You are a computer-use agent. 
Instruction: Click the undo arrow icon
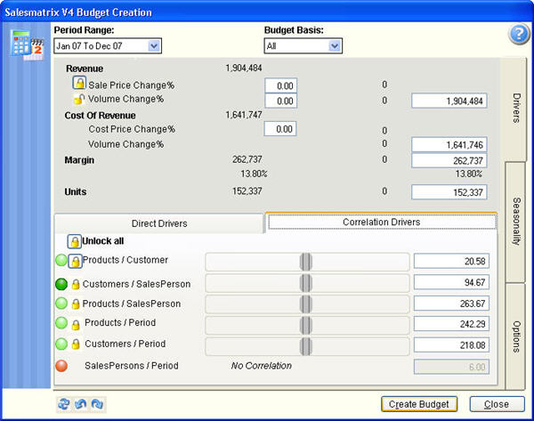[x=80, y=403]
